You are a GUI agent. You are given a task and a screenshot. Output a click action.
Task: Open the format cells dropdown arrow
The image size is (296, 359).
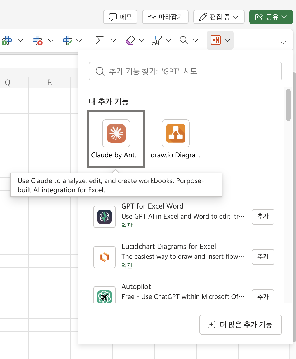point(79,40)
